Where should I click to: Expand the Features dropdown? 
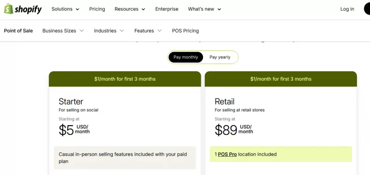148,31
